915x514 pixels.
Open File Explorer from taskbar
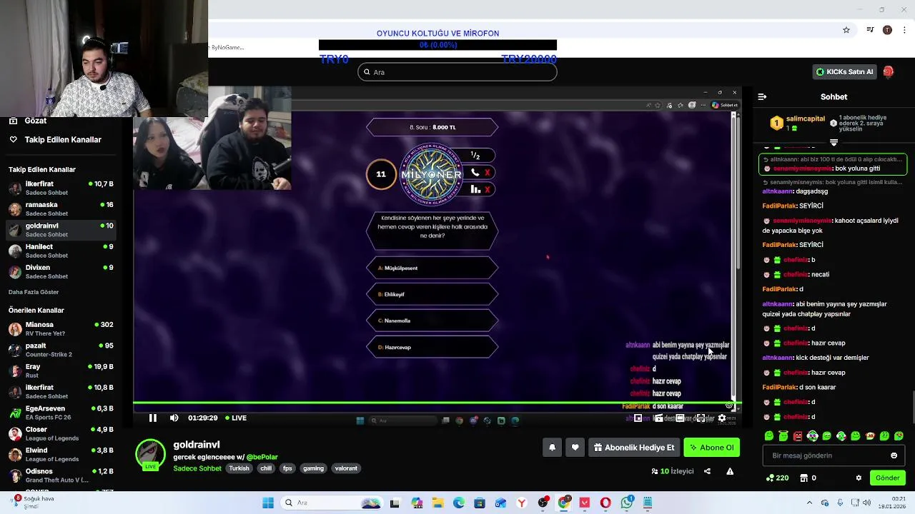[x=437, y=503]
